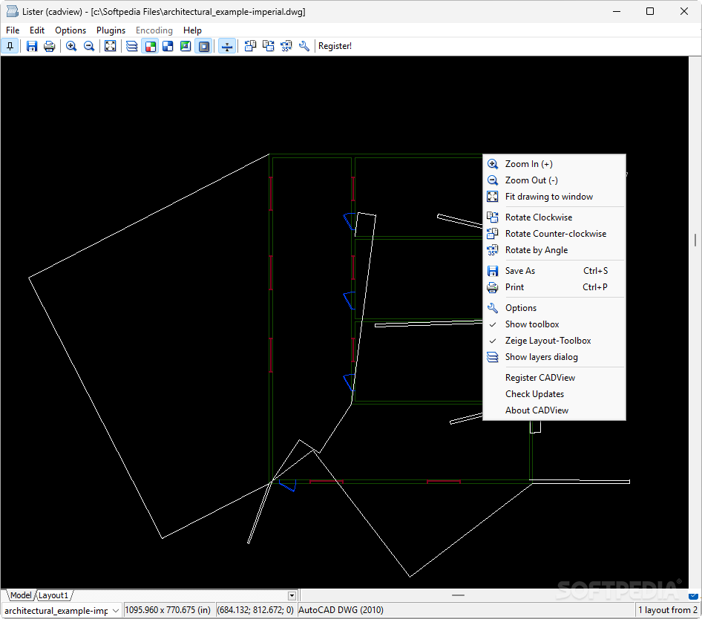The height and width of the screenshot is (619, 702).
Task: Click Rotate by Angle 35° toolbar icon
Action: pos(286,46)
